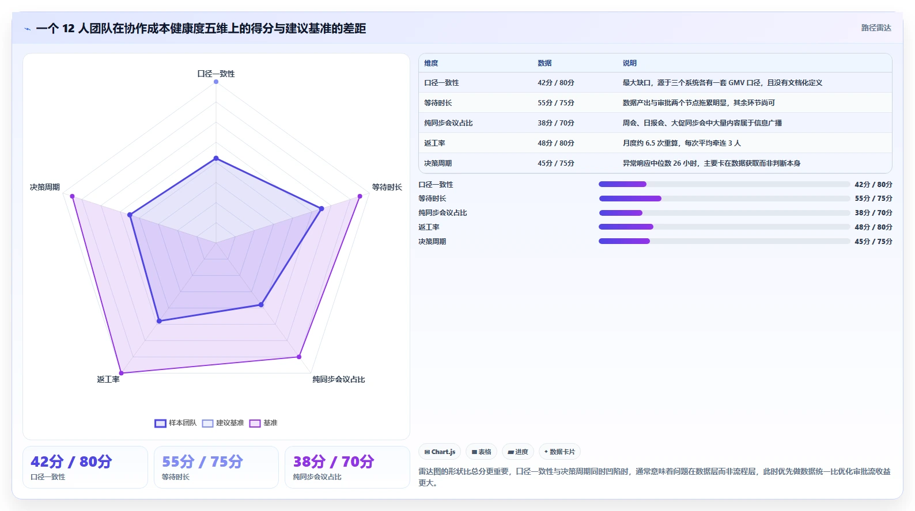Select the 表格 chip

[x=482, y=452]
